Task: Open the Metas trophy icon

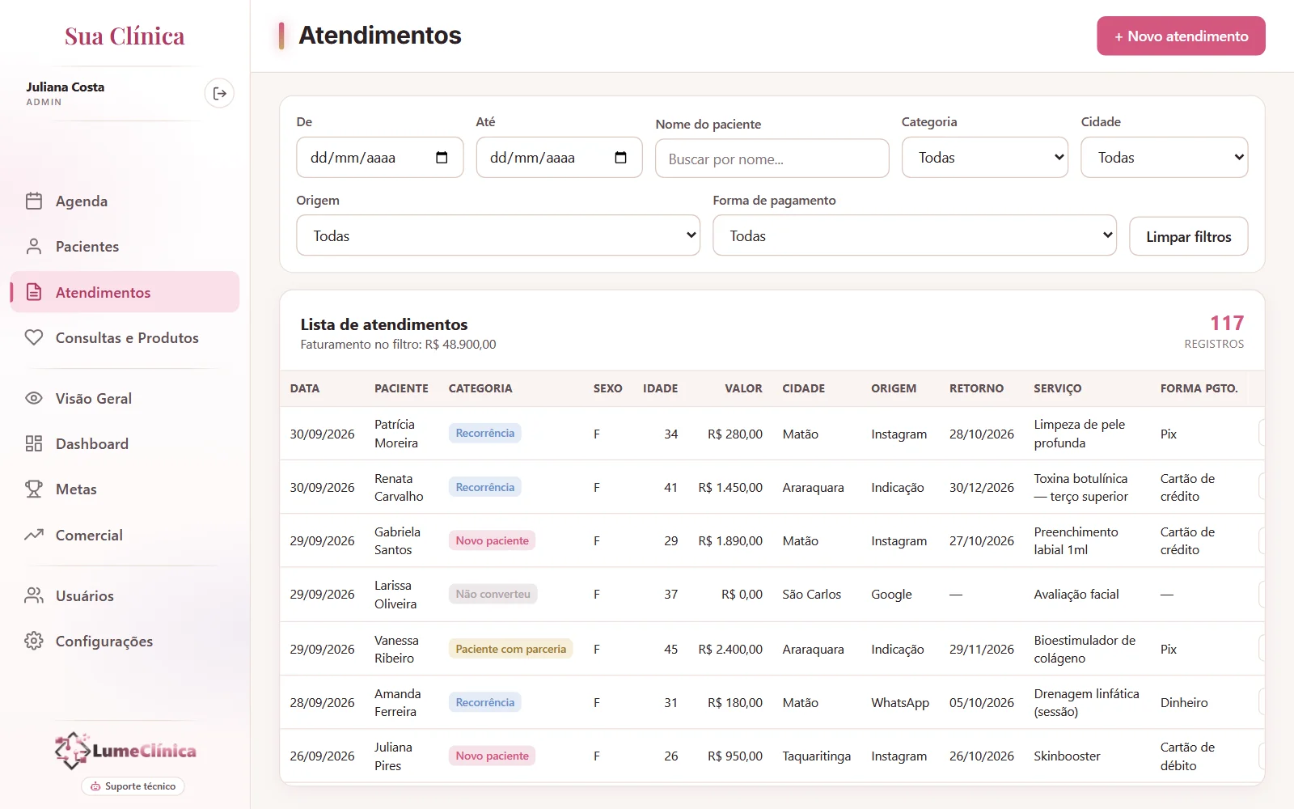Action: tap(34, 489)
